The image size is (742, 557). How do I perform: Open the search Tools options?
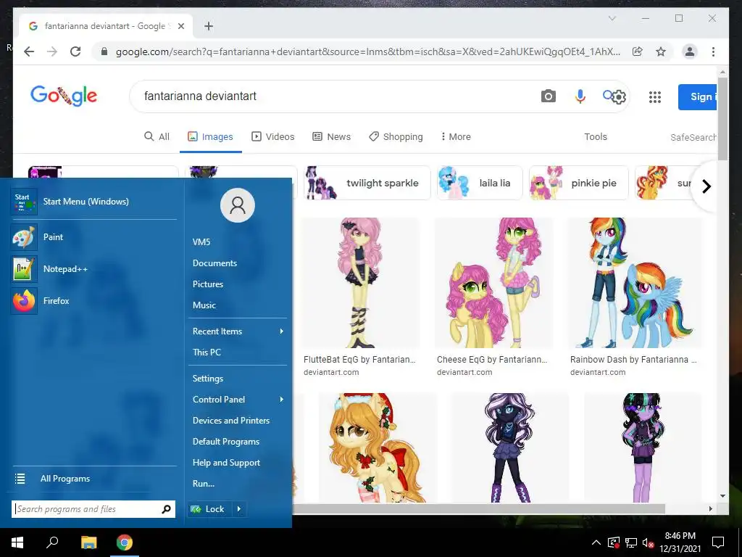(x=596, y=136)
